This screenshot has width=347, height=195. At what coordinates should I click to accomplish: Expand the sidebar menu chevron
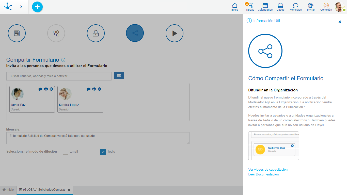[x=21, y=7]
